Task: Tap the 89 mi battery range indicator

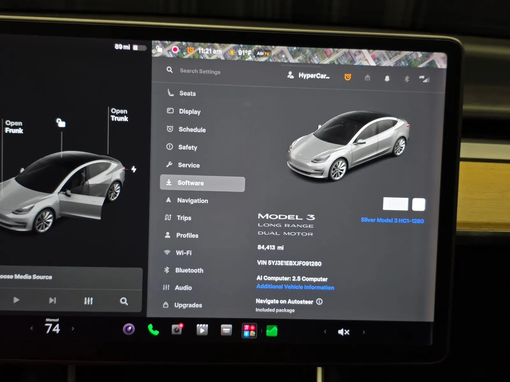Action: point(130,47)
